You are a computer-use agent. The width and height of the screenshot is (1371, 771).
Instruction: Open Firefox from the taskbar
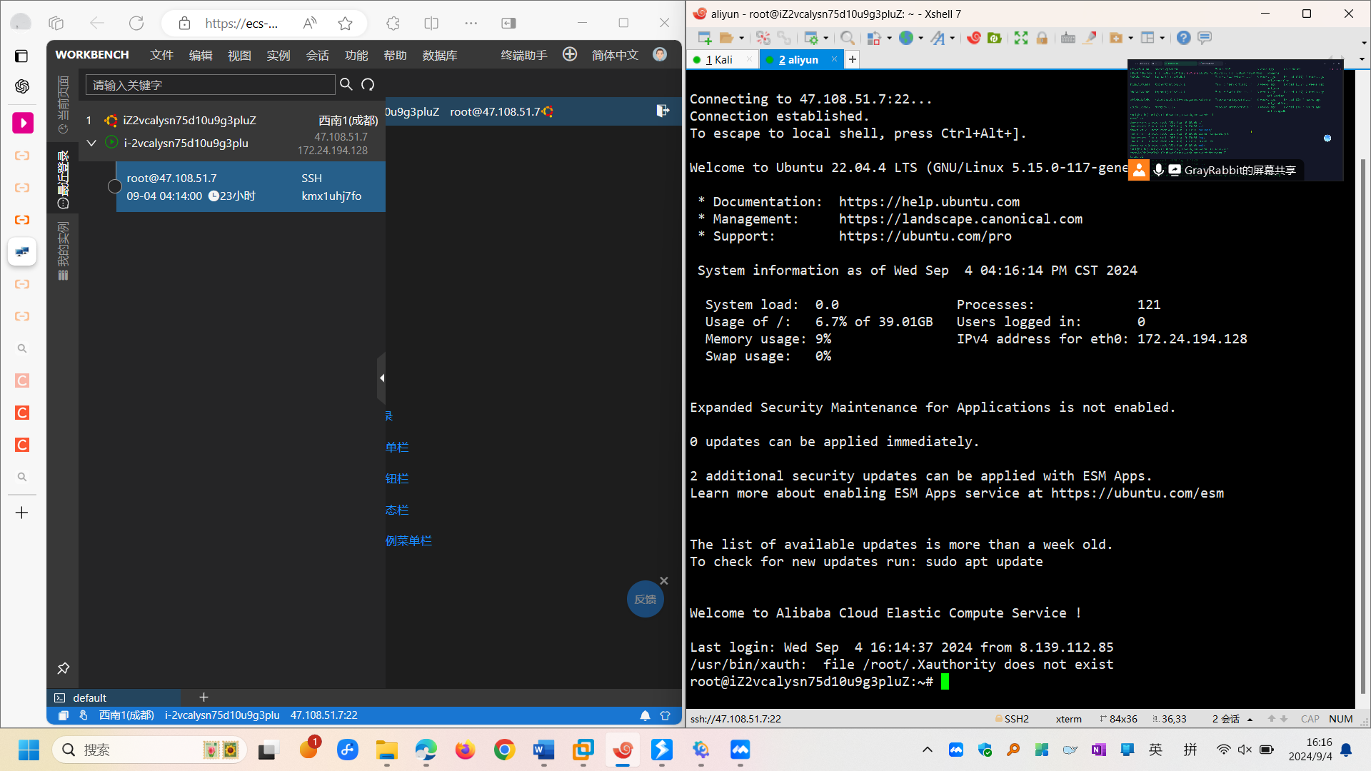[465, 750]
